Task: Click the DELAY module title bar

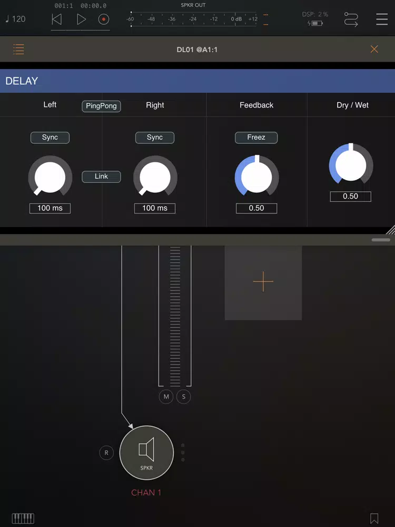Action: (197, 81)
